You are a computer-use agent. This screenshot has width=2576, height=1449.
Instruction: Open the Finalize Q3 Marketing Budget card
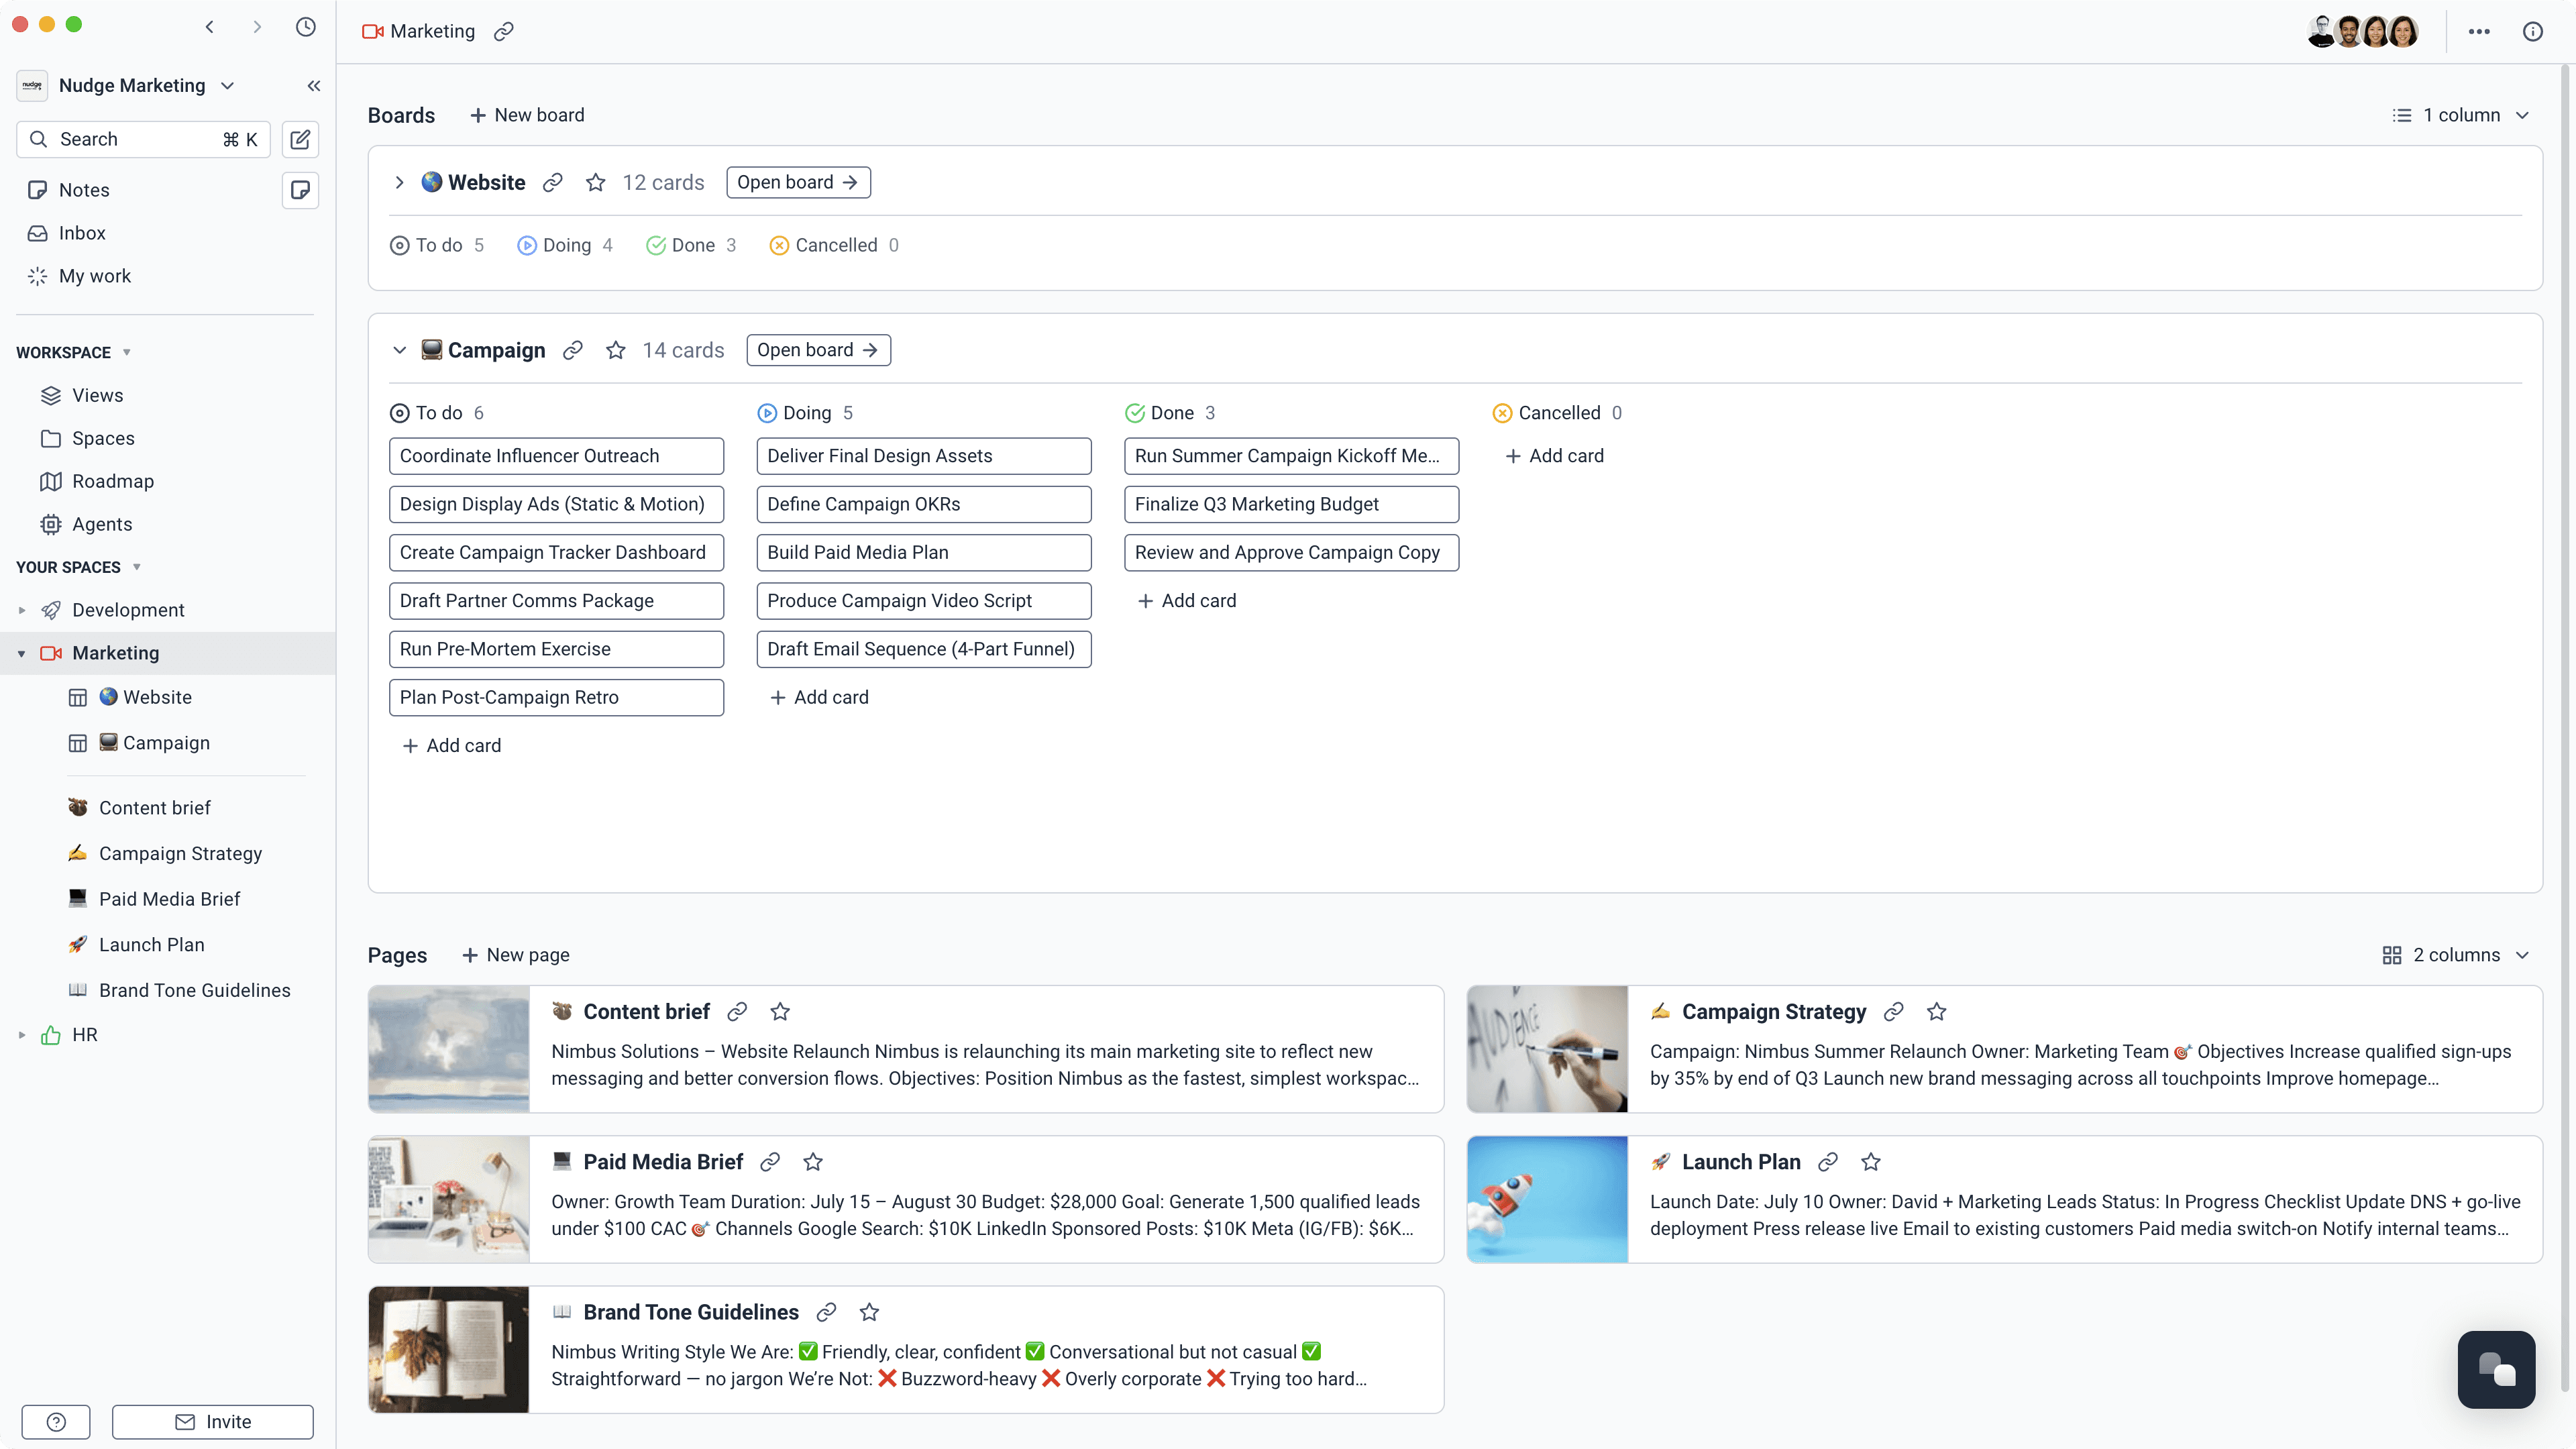tap(1291, 504)
